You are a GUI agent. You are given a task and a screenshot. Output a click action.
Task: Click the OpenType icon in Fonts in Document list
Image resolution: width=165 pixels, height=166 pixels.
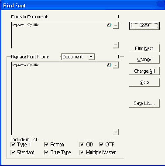click(x=109, y=25)
